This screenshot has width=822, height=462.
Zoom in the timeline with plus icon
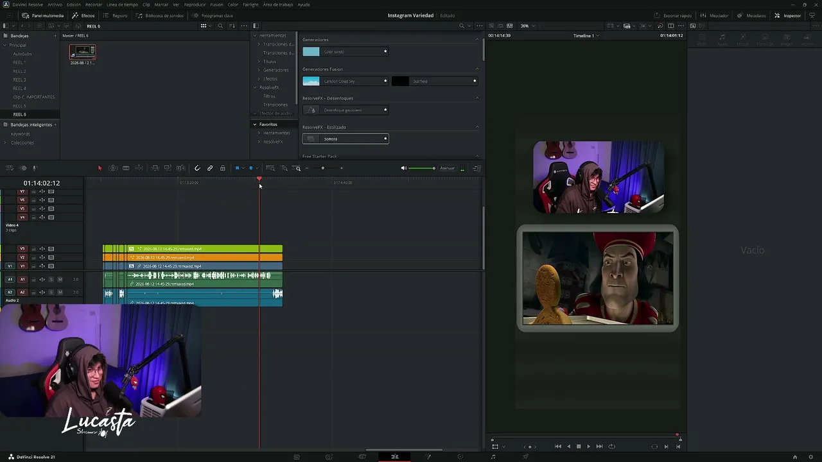tap(341, 168)
